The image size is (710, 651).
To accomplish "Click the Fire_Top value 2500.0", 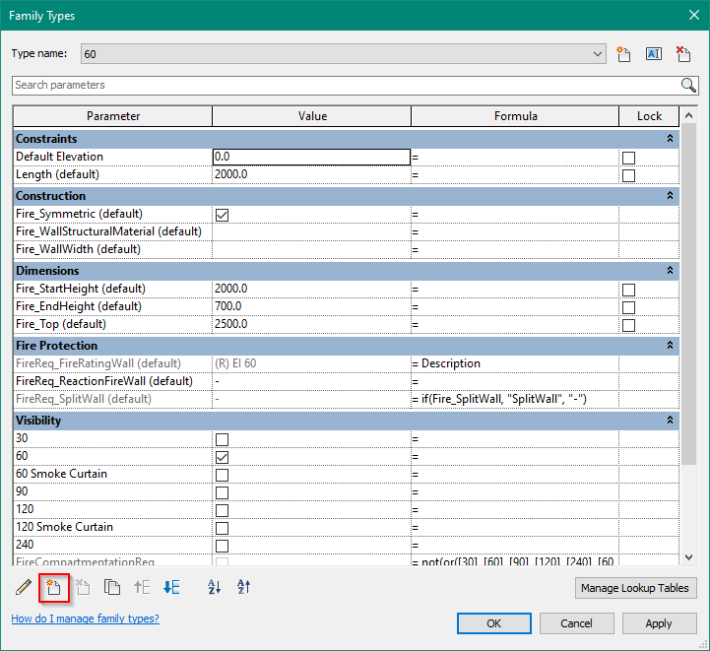I will tap(311, 324).
